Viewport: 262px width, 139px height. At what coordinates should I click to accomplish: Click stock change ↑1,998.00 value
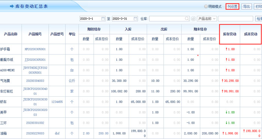[x=230, y=133]
